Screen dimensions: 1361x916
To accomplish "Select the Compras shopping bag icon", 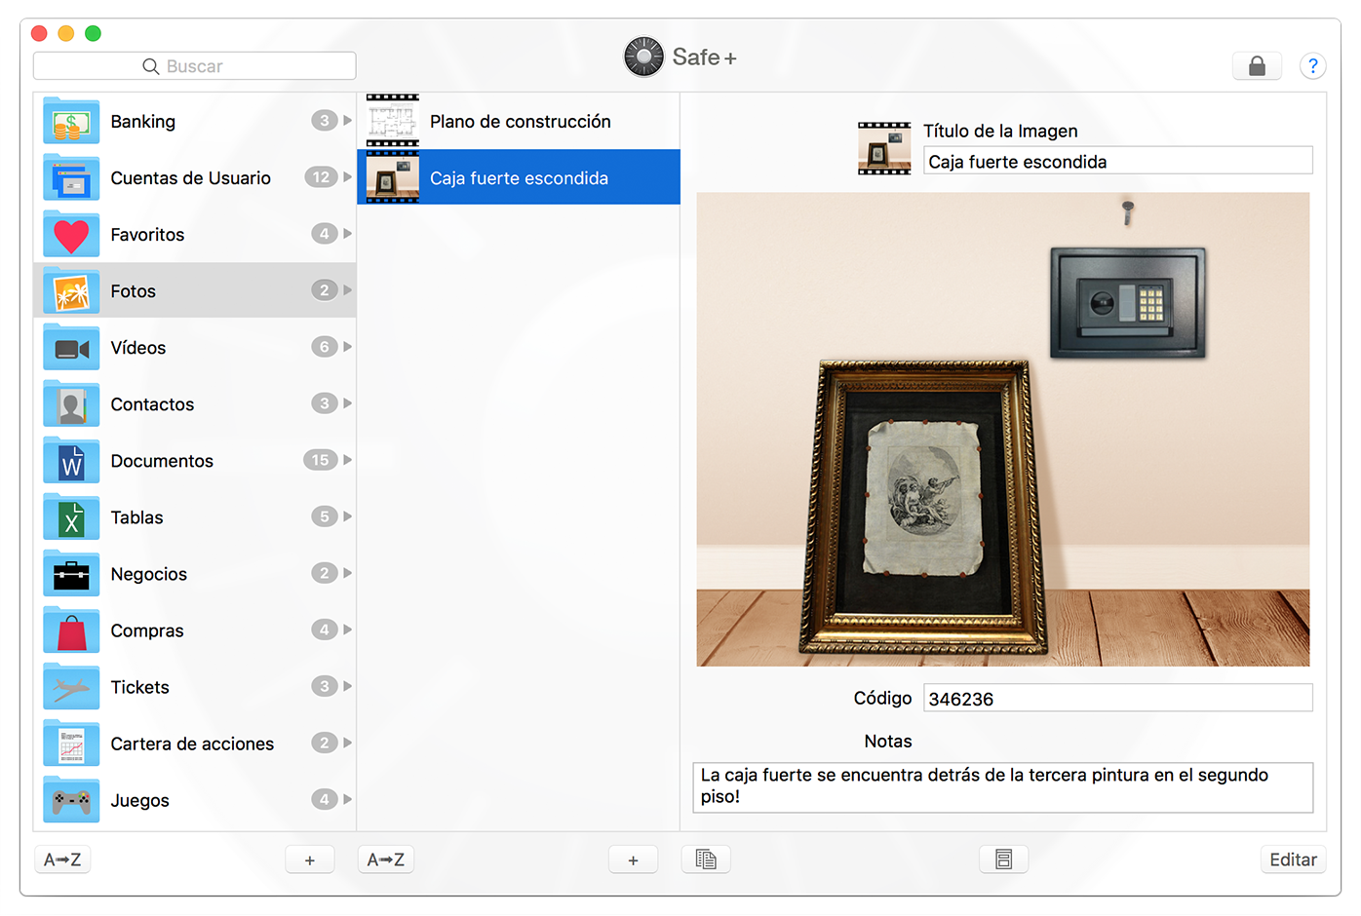I will (x=71, y=630).
